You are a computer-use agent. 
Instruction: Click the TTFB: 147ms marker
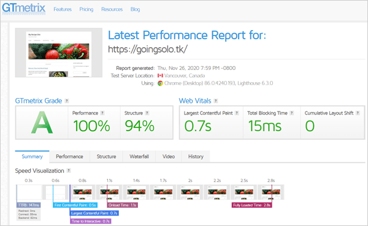(x=29, y=205)
